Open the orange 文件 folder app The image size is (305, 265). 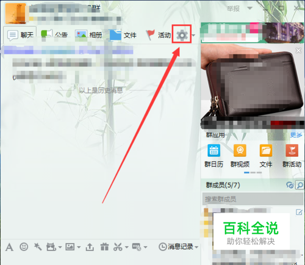266,156
